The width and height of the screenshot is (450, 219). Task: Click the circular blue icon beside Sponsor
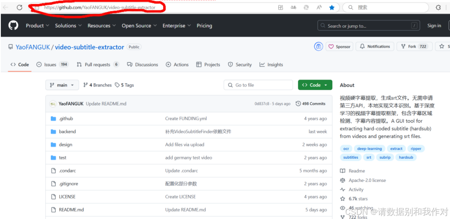318,46
